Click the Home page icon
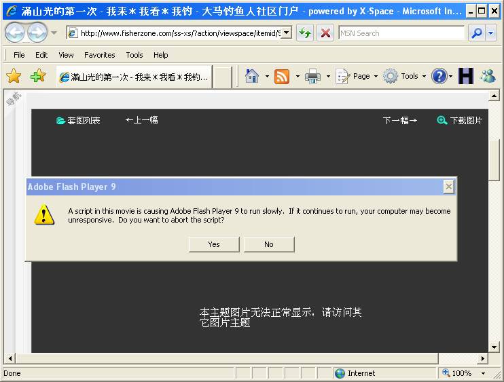Image resolution: width=504 pixels, height=382 pixels. point(252,77)
